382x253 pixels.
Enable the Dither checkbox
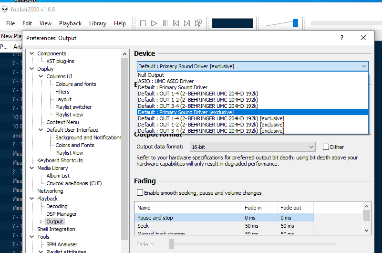(326, 147)
